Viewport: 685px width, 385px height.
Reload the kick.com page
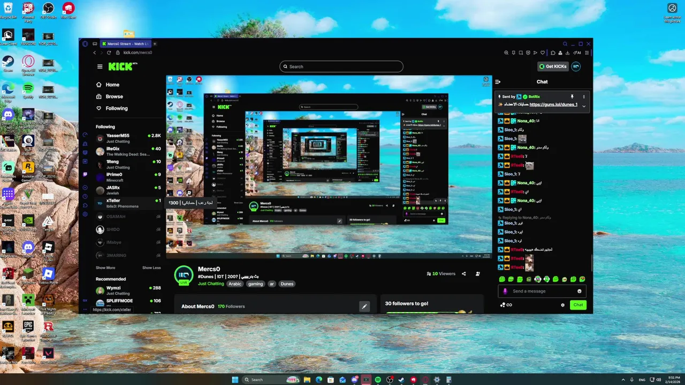tap(109, 52)
